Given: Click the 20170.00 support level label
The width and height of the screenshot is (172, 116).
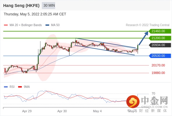Looking at the screenshot, I should click(x=158, y=65).
